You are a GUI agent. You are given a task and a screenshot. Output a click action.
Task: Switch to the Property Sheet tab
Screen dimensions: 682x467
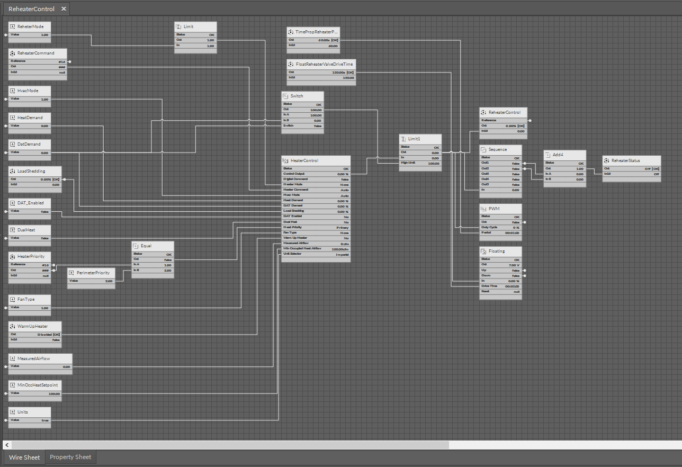[x=70, y=457]
